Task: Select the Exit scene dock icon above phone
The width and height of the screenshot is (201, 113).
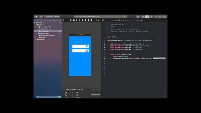Action: click(82, 35)
